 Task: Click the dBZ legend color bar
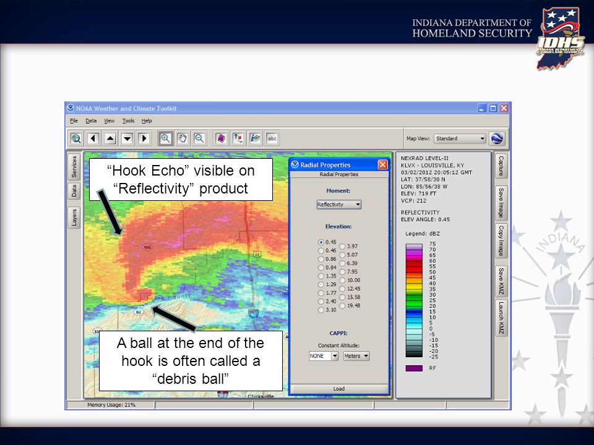click(x=414, y=300)
